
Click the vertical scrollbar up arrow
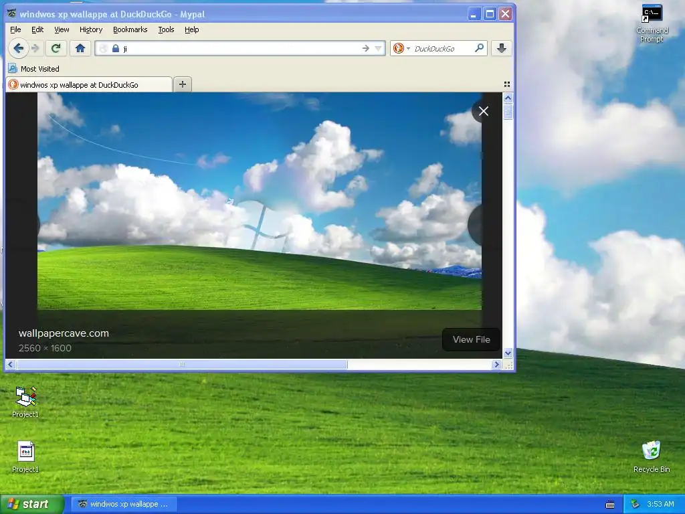(508, 98)
